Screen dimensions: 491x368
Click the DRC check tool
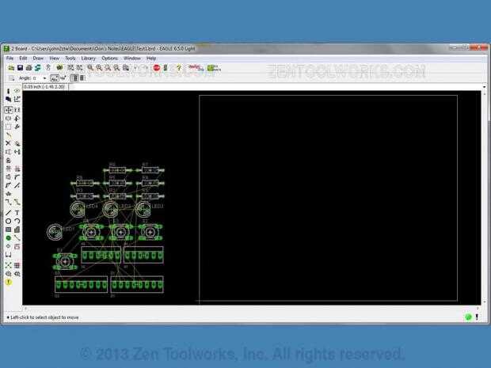click(17, 274)
